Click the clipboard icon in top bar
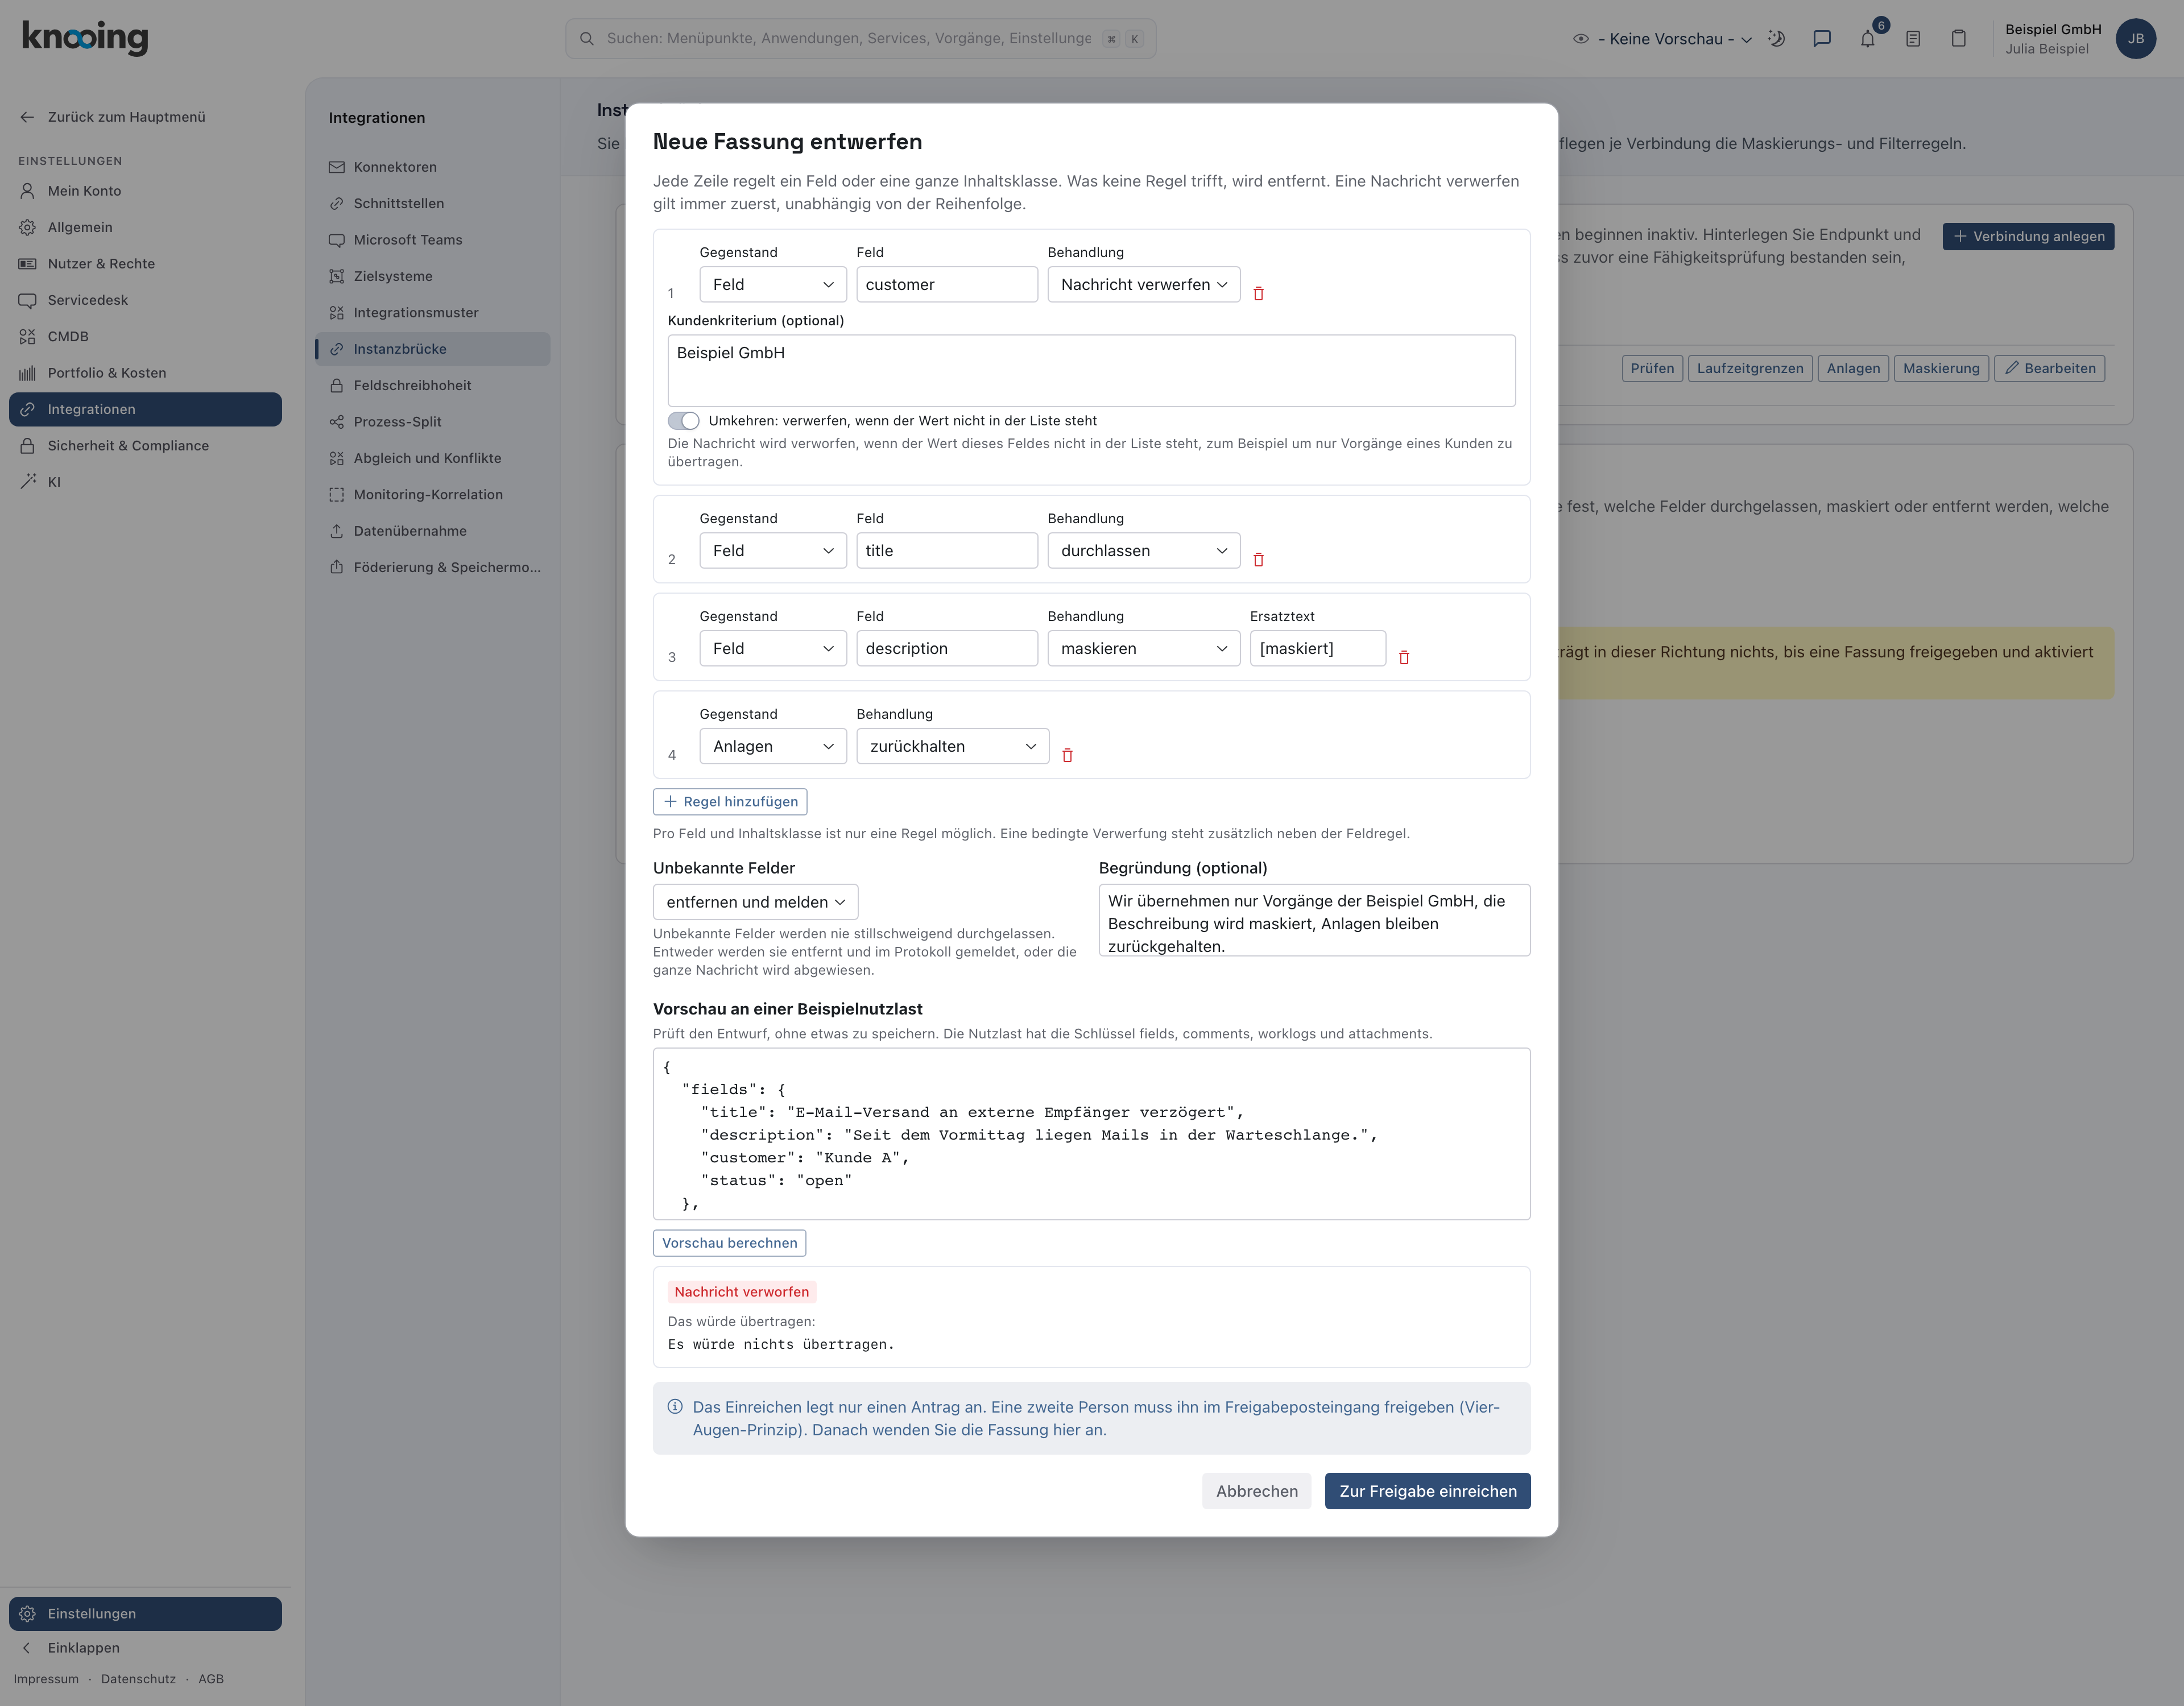 tap(1958, 39)
